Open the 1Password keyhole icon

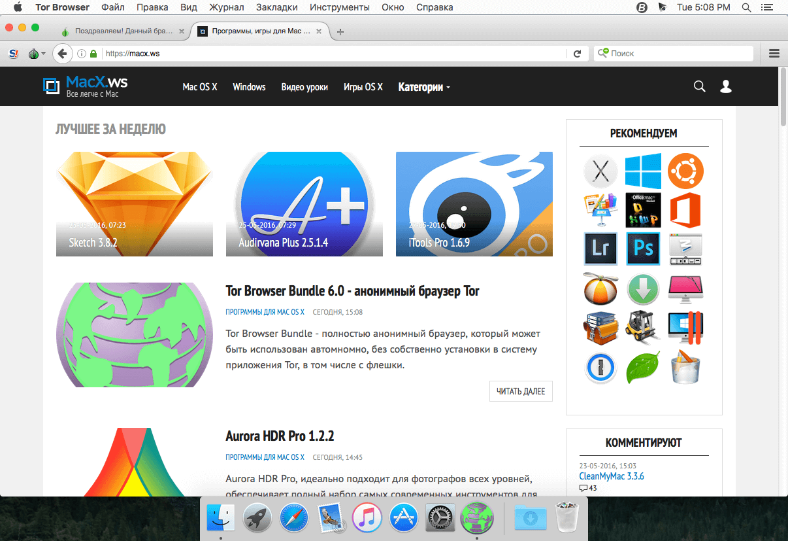click(x=600, y=368)
